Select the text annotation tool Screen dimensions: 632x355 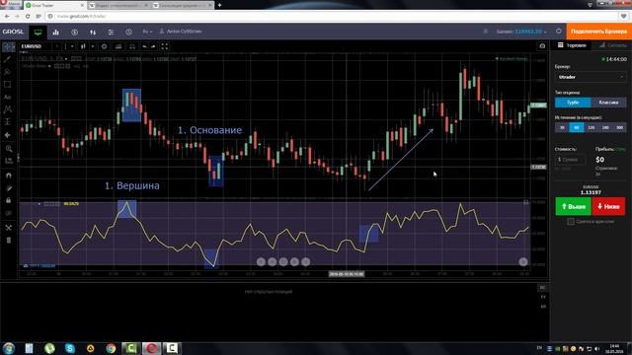[7, 97]
